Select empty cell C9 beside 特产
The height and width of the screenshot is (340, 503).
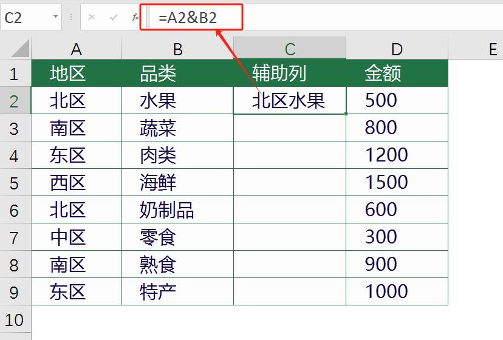290,291
